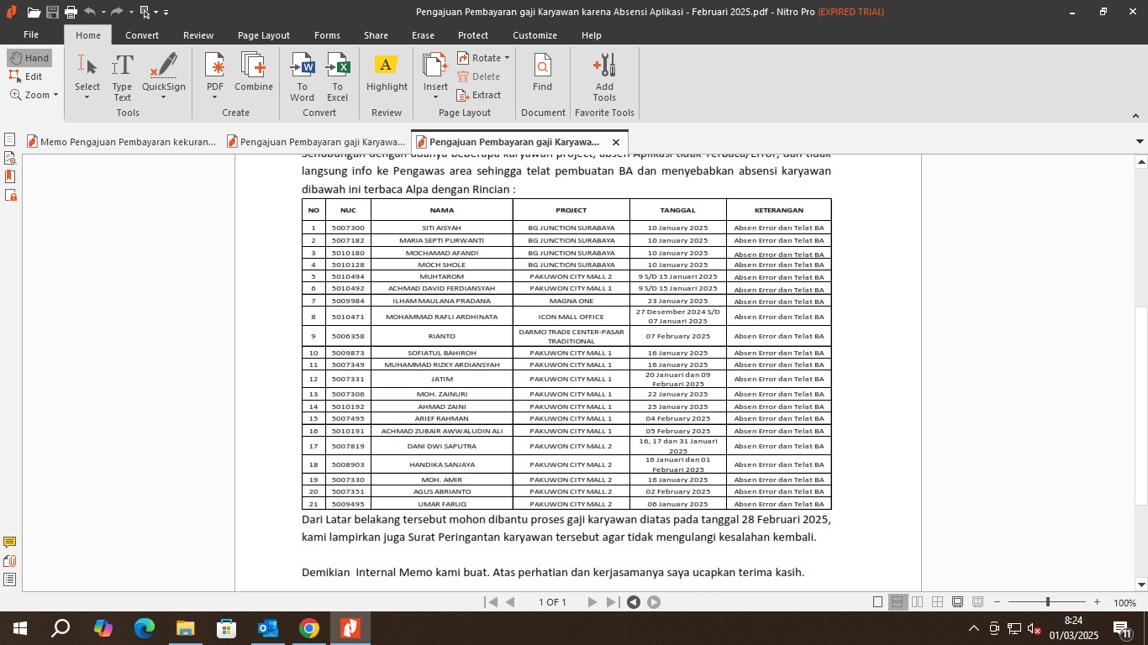1148x645 pixels.
Task: Switch to facing pages view
Action: [917, 602]
